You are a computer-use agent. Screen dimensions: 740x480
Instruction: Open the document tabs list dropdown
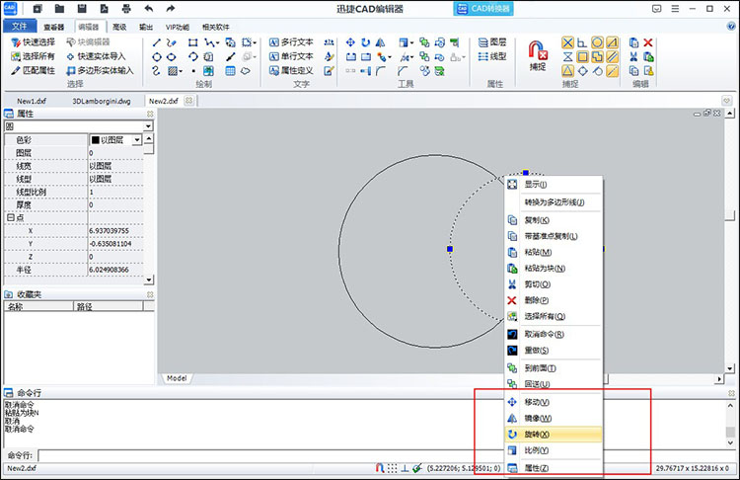tap(726, 101)
